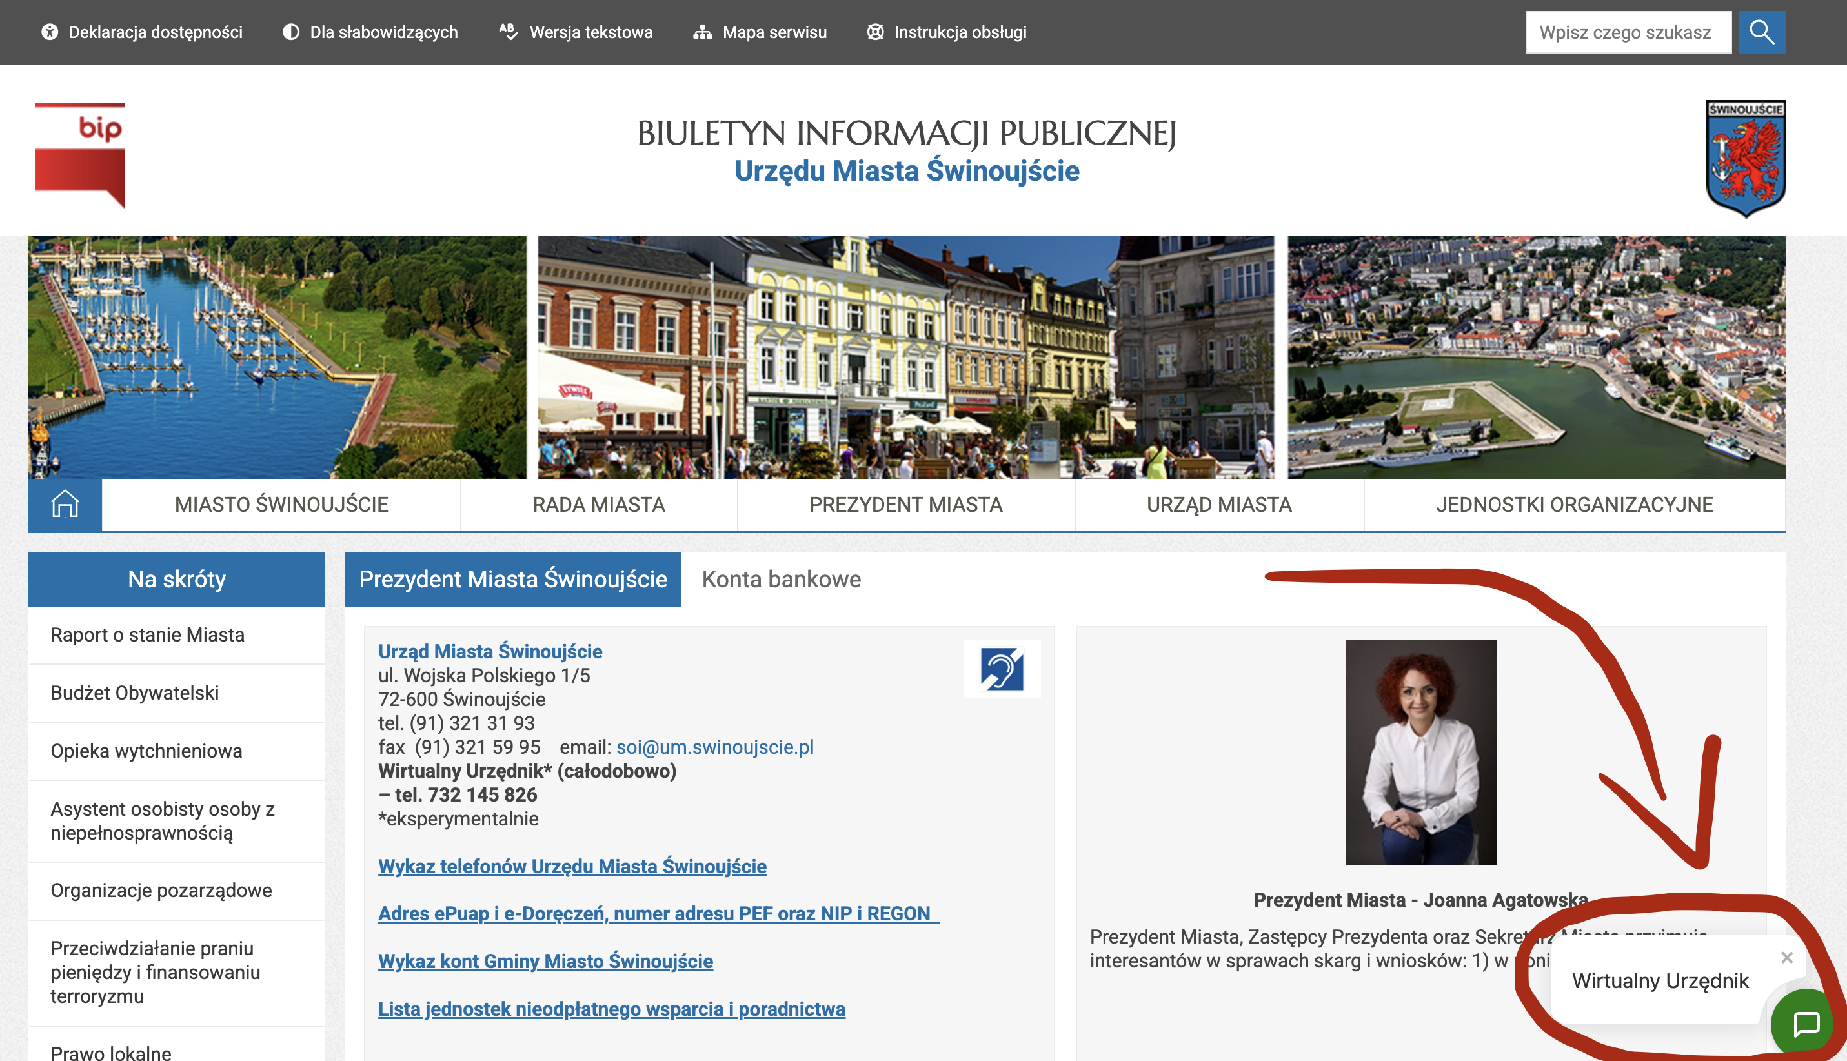This screenshot has height=1061, width=1847.
Task: Expand JEDNOSTKI ORGANIZACYJNE menu
Action: tap(1574, 504)
